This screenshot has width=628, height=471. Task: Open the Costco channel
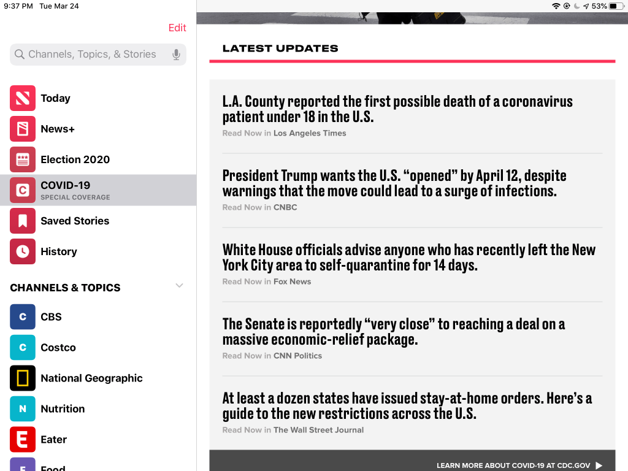58,348
